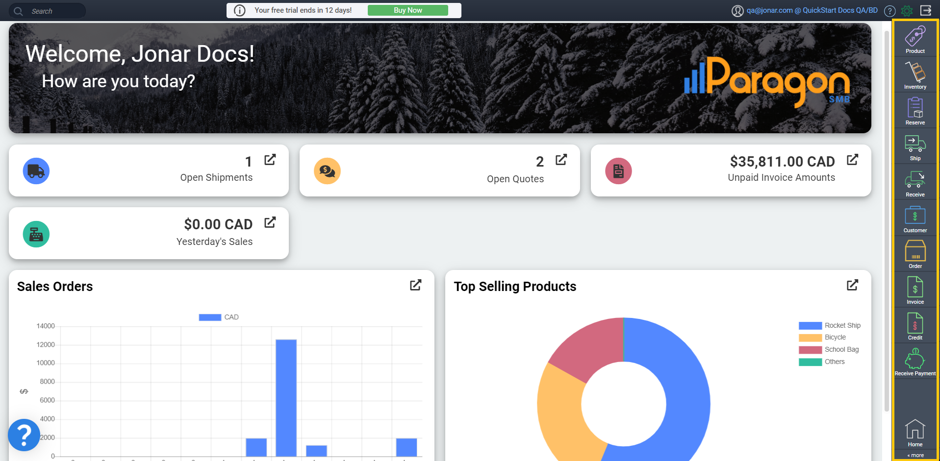Go to the Receive module
The width and height of the screenshot is (940, 461).
(915, 183)
